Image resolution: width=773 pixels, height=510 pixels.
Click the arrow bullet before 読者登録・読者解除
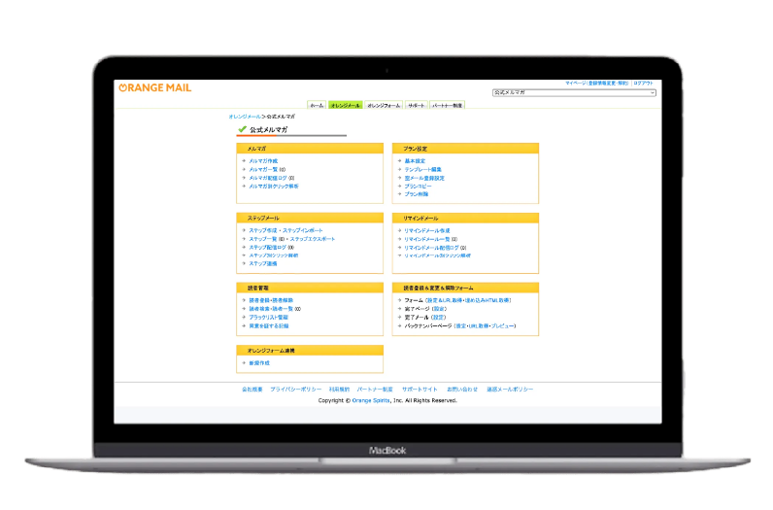click(x=244, y=300)
